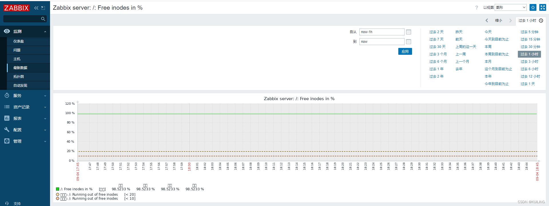Go to previous time period arrow
The height and width of the screenshot is (206, 549).
click(x=487, y=21)
